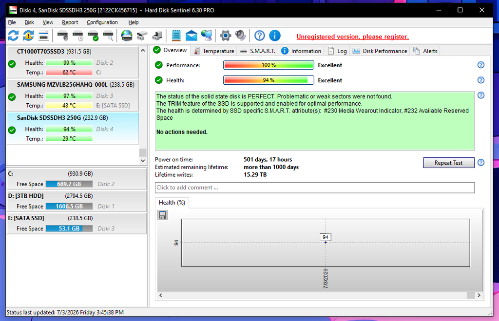The height and width of the screenshot is (321, 499).
Task: Open the Disk menu
Action: [29, 22]
